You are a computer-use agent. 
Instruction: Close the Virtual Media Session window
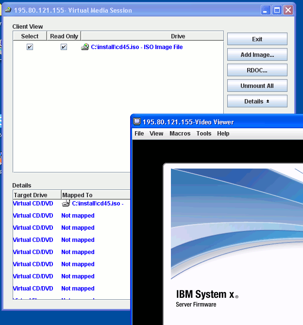pyautogui.click(x=288, y=10)
